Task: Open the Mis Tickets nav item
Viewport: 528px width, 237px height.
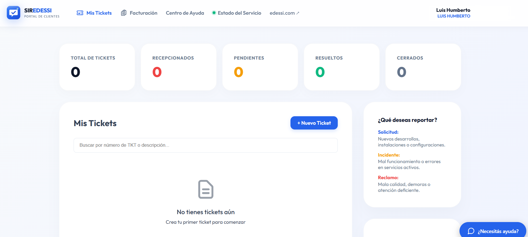Action: click(x=94, y=13)
